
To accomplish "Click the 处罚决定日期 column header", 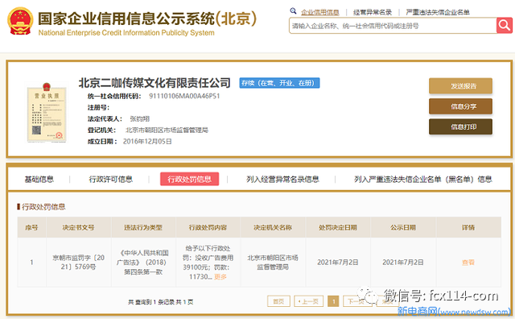I will coord(338,228).
